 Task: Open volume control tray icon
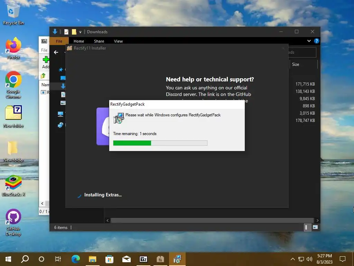pos(309,259)
